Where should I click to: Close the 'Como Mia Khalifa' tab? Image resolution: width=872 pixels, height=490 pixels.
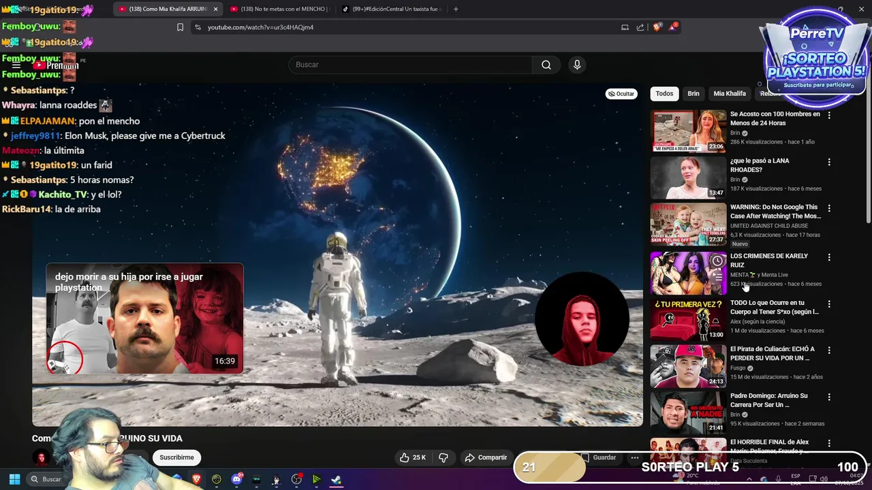coord(216,9)
